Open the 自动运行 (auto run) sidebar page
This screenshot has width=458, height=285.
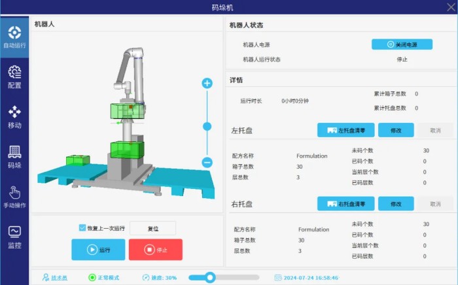tap(14, 37)
